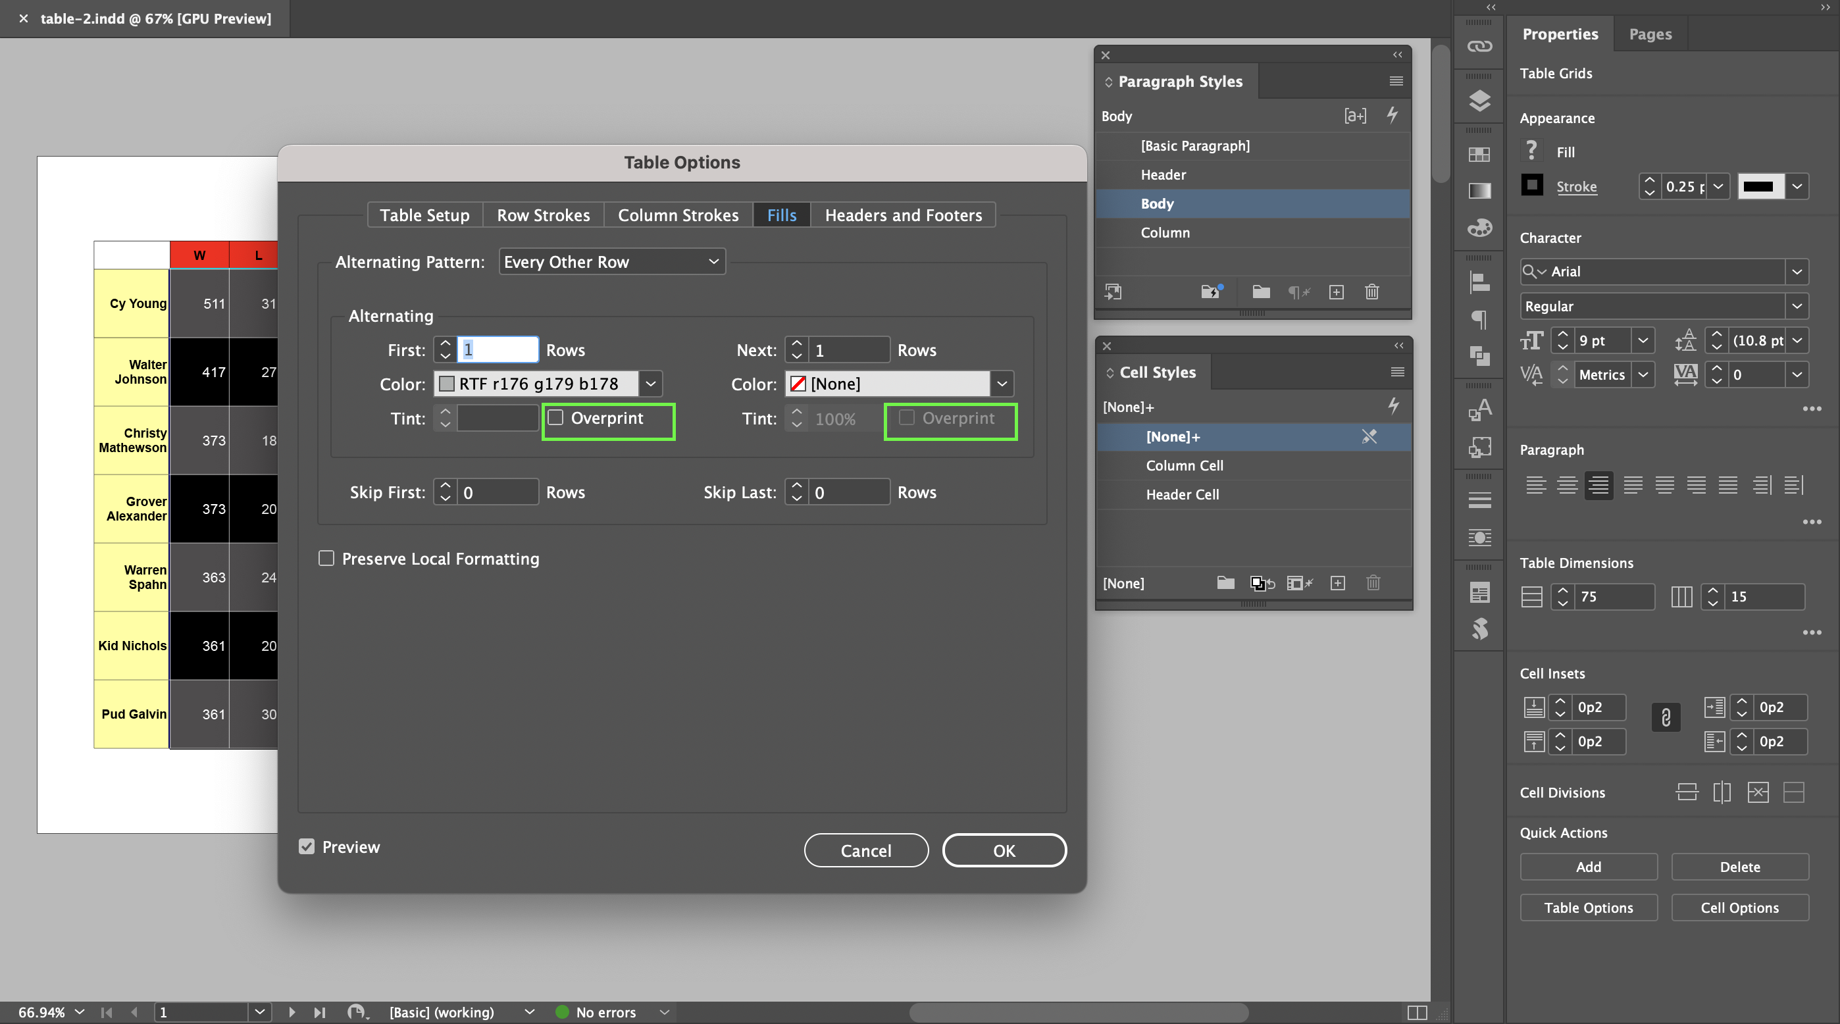The image size is (1840, 1024).
Task: Open the Paragraph Styles panel menu icon
Action: 1395,81
